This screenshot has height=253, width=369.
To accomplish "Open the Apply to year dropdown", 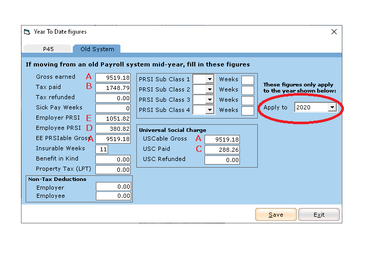I will pos(332,107).
